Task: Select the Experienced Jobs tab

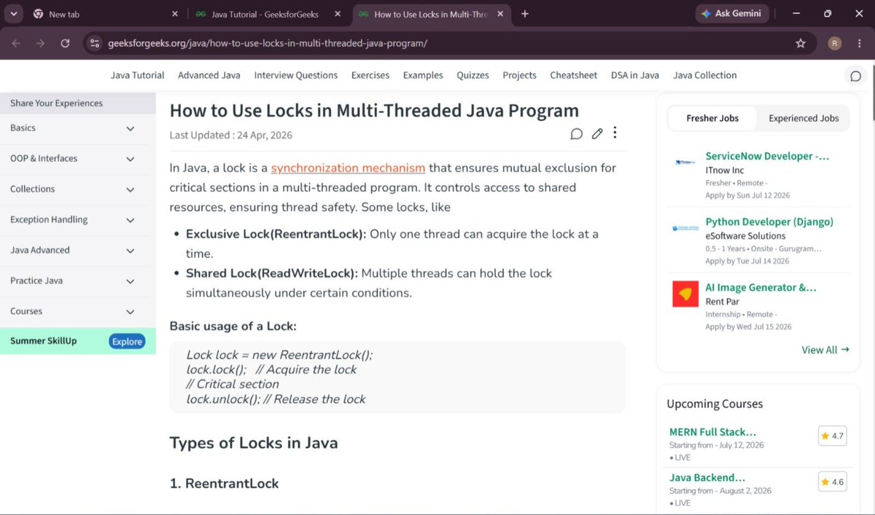Action: tap(804, 118)
